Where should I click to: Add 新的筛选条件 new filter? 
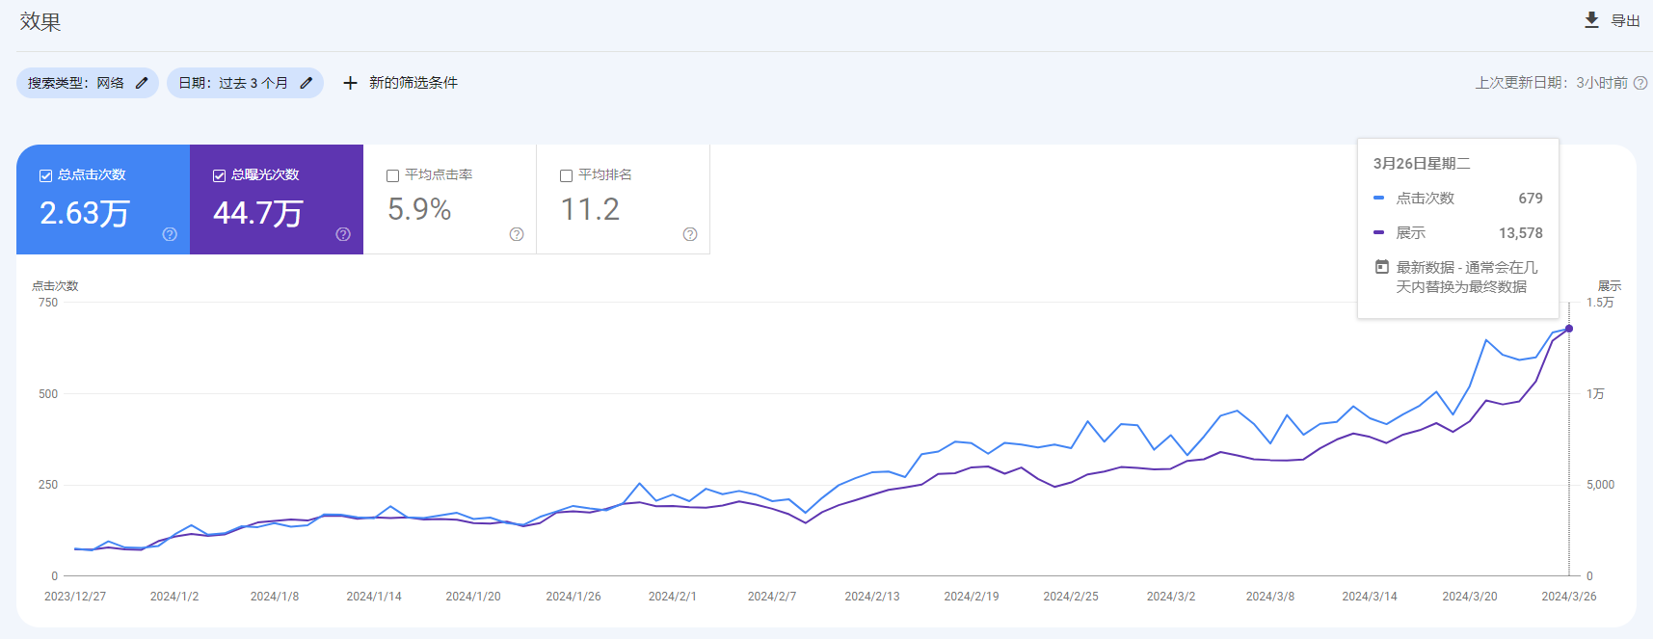click(413, 83)
